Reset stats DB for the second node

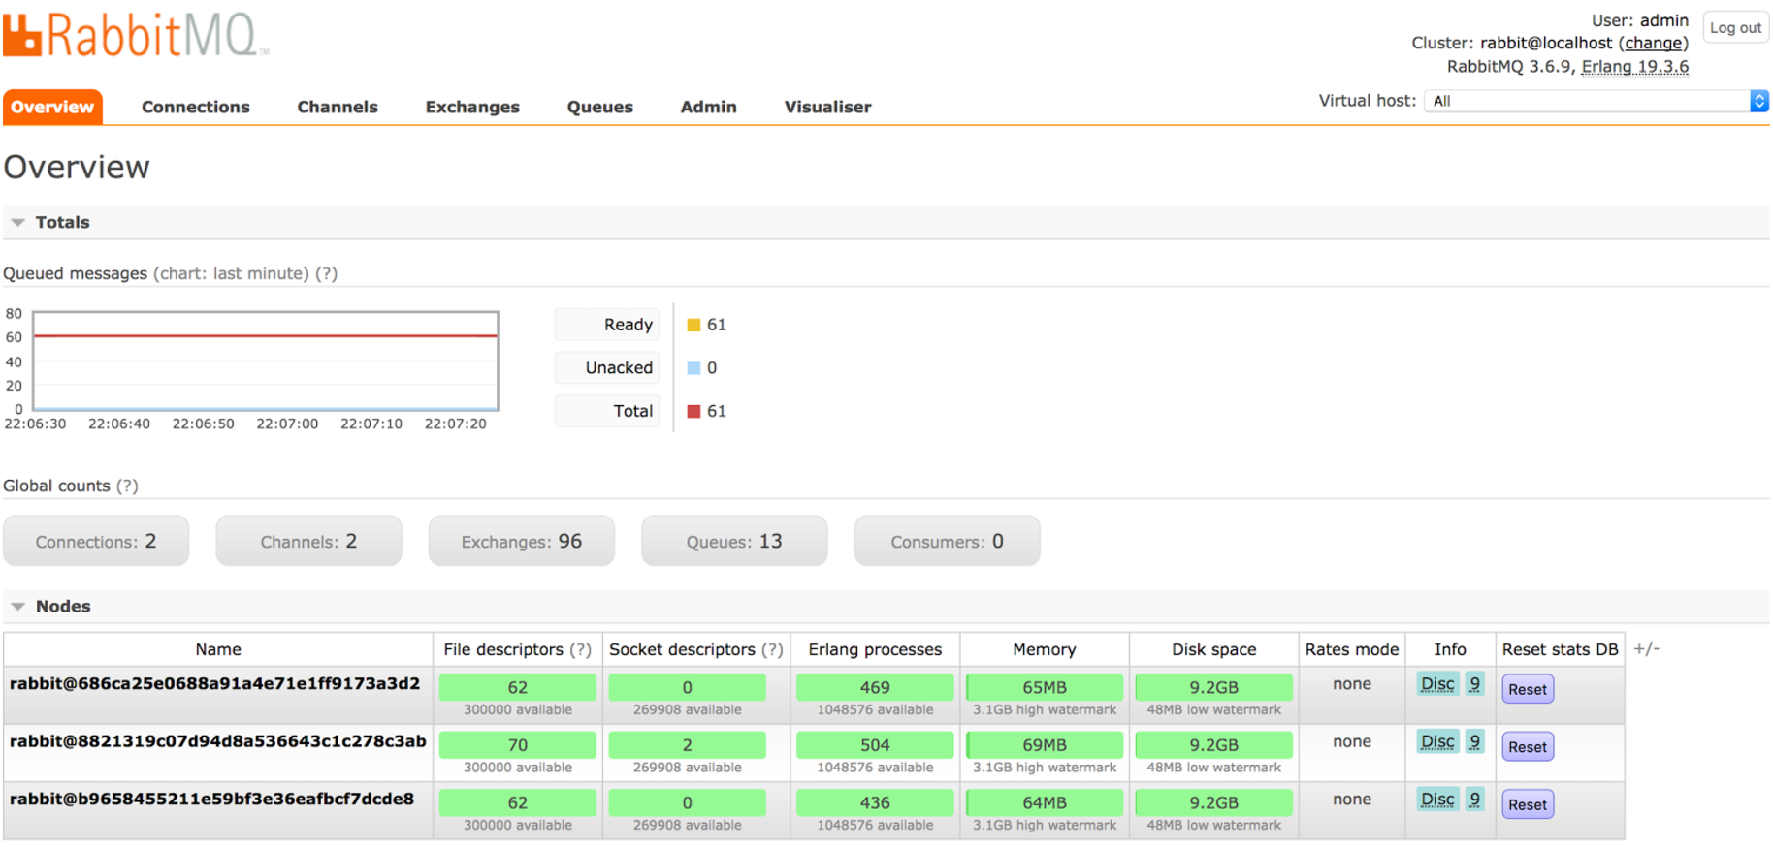click(1527, 747)
